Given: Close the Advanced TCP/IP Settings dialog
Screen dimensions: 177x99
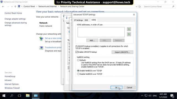Looking at the screenshot, I should [x=134, y=15].
